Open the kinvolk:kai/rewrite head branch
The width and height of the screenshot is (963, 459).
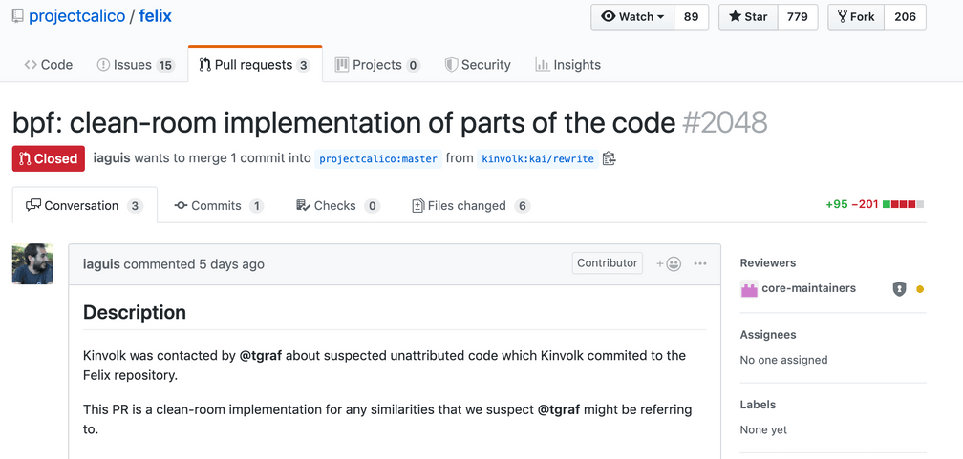coord(537,159)
